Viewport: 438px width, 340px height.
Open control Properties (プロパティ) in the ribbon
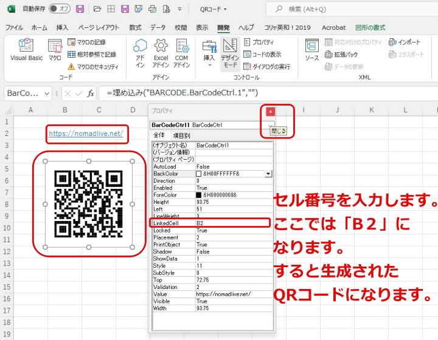pyautogui.click(x=259, y=42)
